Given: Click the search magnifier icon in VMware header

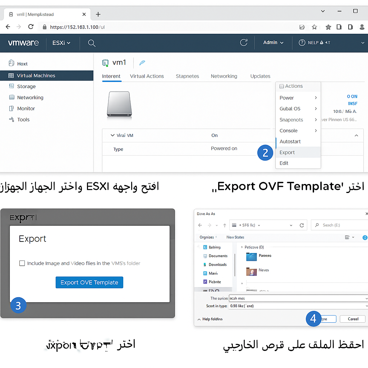Looking at the screenshot, I should point(92,43).
